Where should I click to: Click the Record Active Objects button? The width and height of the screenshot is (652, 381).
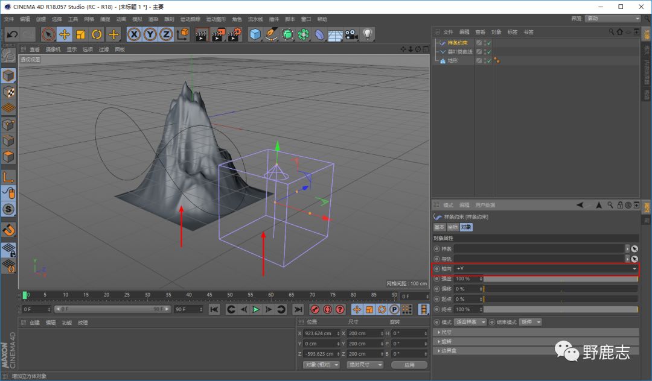[315, 309]
